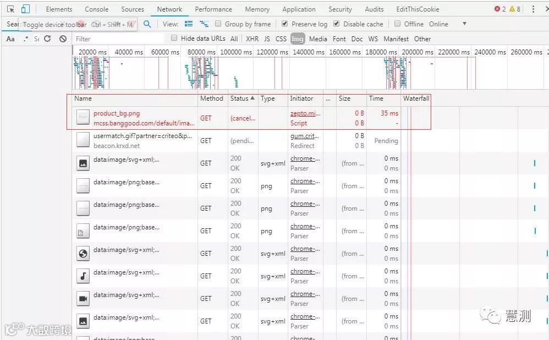Click the video camera svg thumbnail

point(83,298)
